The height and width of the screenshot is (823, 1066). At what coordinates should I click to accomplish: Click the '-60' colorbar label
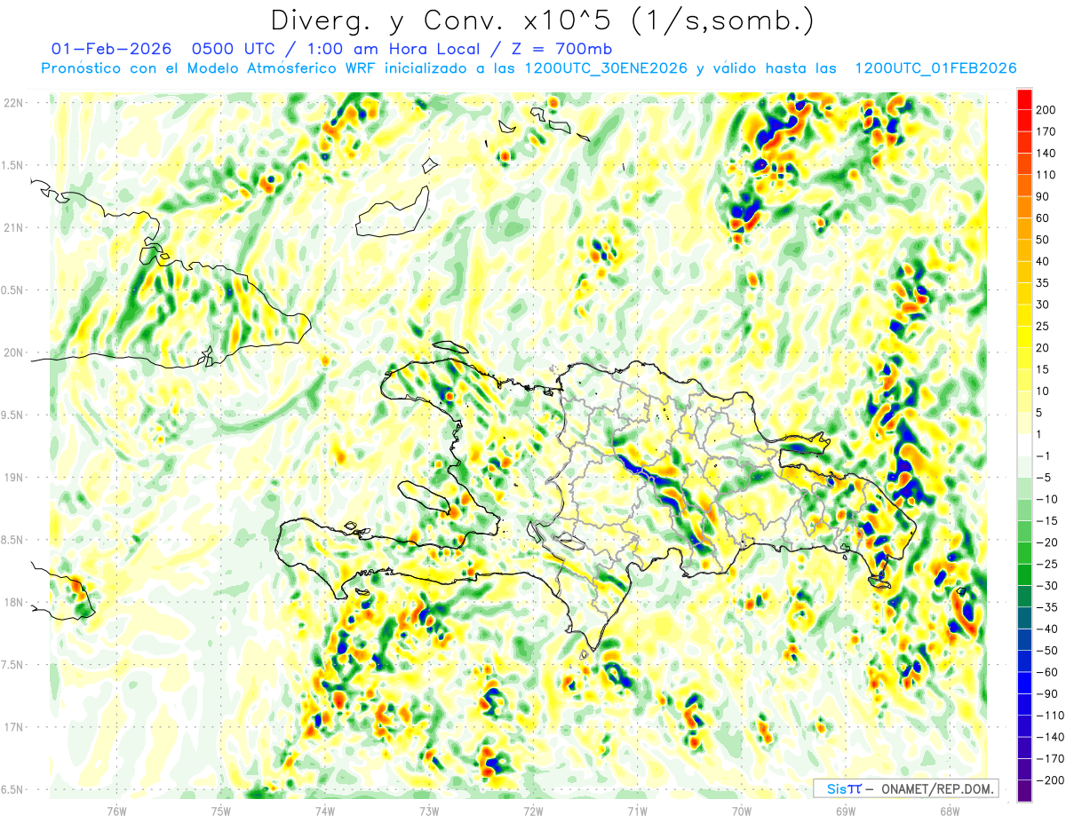(1047, 673)
